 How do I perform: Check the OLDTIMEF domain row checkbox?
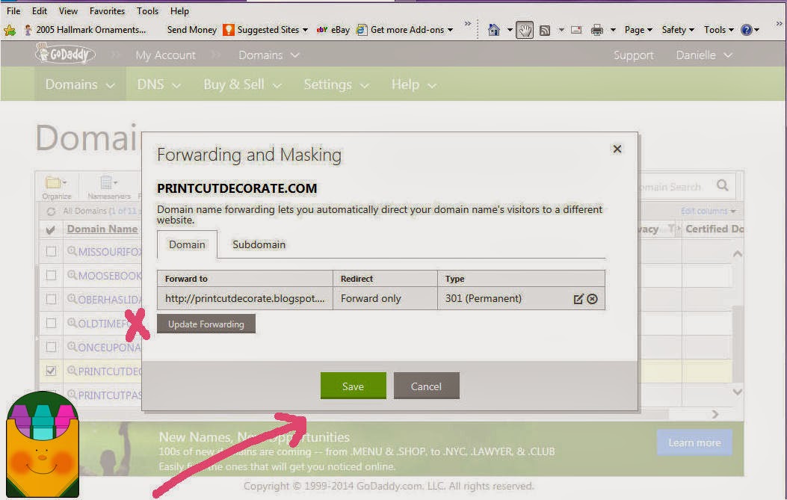(51, 323)
